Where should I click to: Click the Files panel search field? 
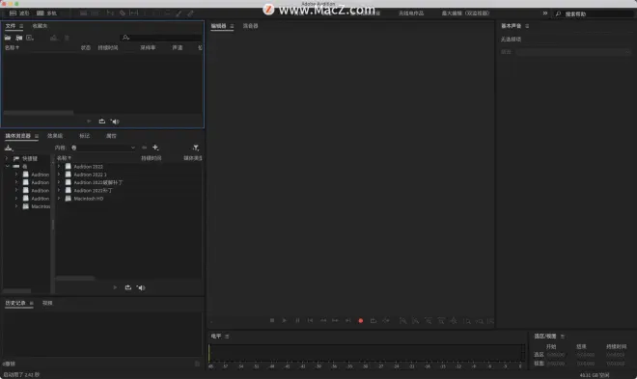click(x=161, y=38)
